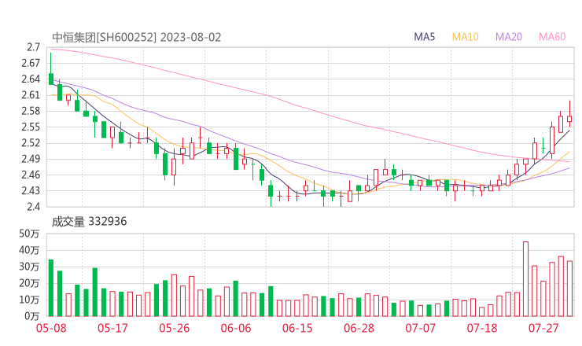Click the MA60 legend label
Viewport: 582px width, 346px height.
click(x=552, y=37)
